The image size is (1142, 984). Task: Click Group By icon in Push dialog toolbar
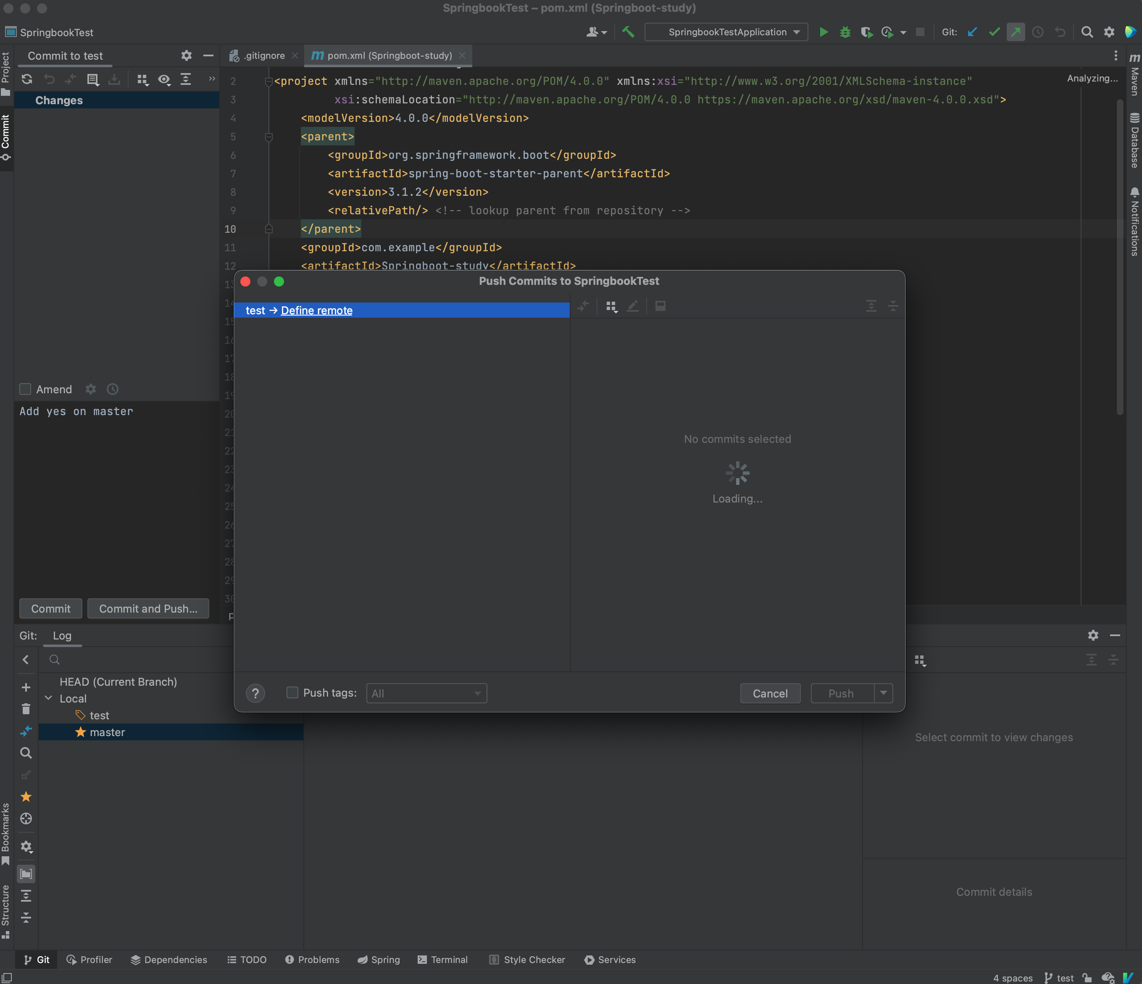(611, 306)
